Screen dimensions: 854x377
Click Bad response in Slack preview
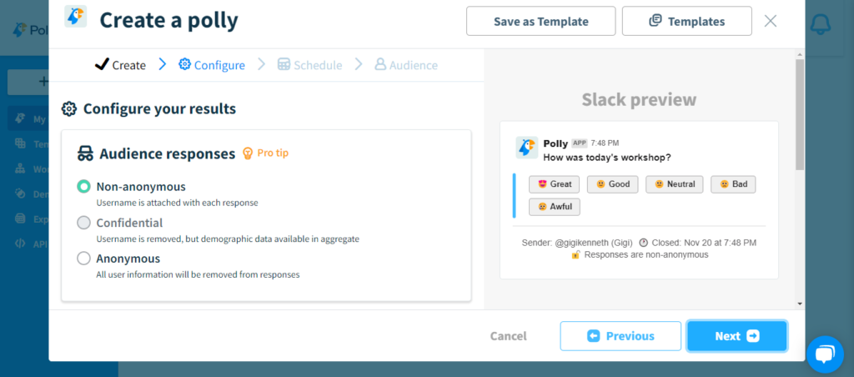[x=733, y=184]
